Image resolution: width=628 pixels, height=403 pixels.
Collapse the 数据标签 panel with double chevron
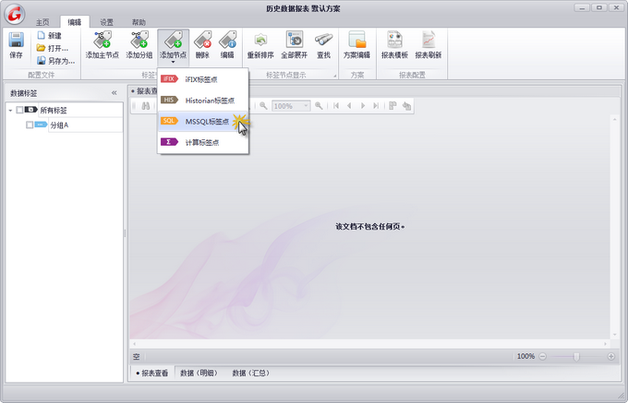point(115,93)
